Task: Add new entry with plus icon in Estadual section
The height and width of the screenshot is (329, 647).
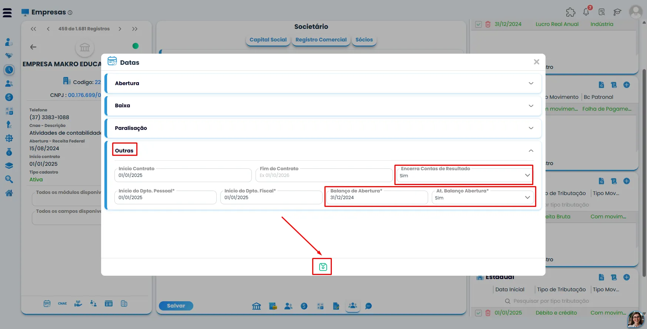Action: 627,277
